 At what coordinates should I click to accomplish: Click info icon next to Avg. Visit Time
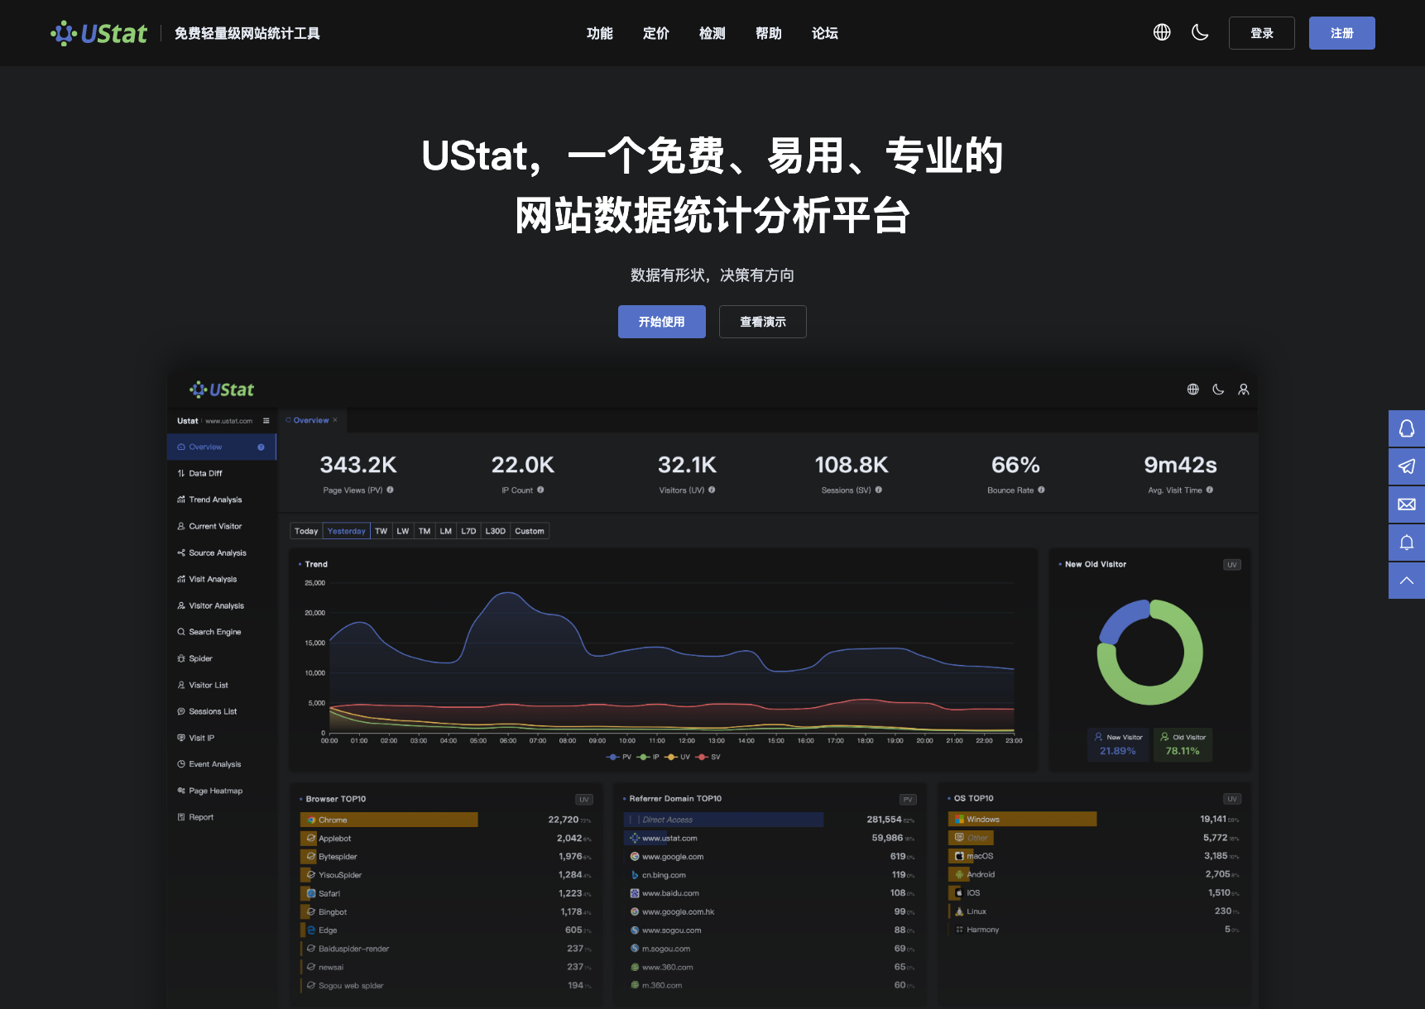click(x=1209, y=490)
